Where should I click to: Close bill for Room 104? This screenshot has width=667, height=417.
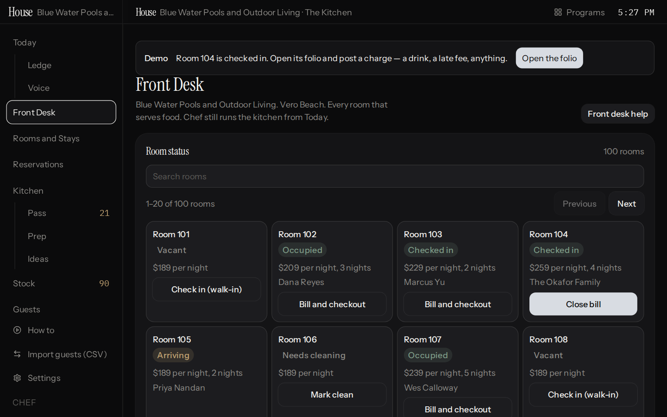583,304
